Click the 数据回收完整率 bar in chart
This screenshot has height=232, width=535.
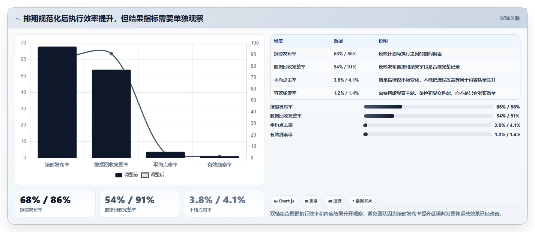click(111, 114)
